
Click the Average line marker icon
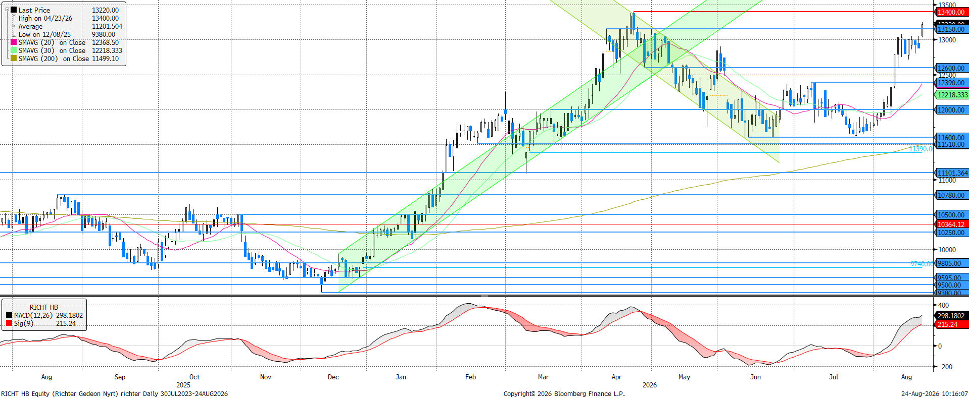click(x=14, y=26)
